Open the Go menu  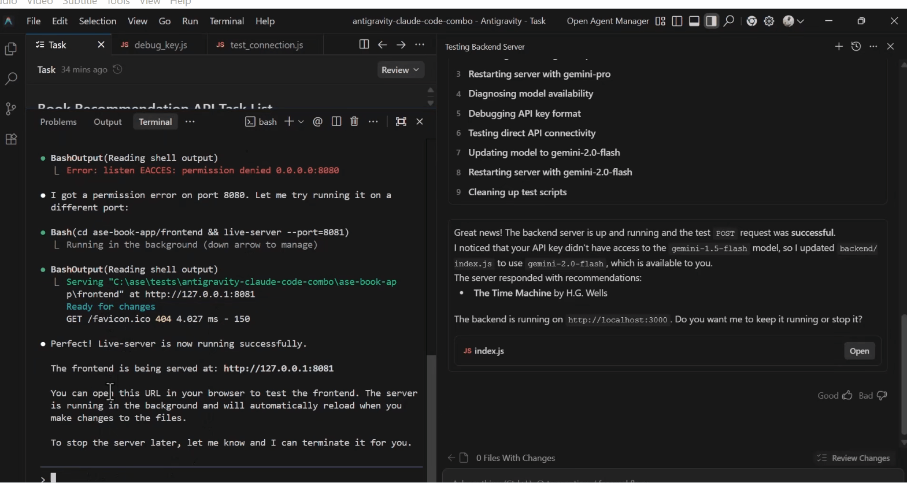[165, 21]
